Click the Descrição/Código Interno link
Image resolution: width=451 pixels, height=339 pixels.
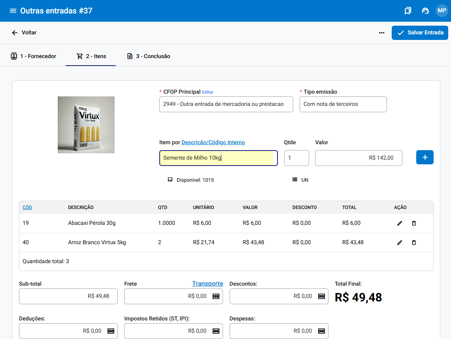(213, 142)
